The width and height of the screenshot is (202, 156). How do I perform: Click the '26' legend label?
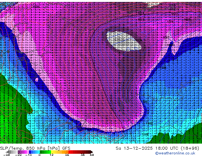coord(67,155)
